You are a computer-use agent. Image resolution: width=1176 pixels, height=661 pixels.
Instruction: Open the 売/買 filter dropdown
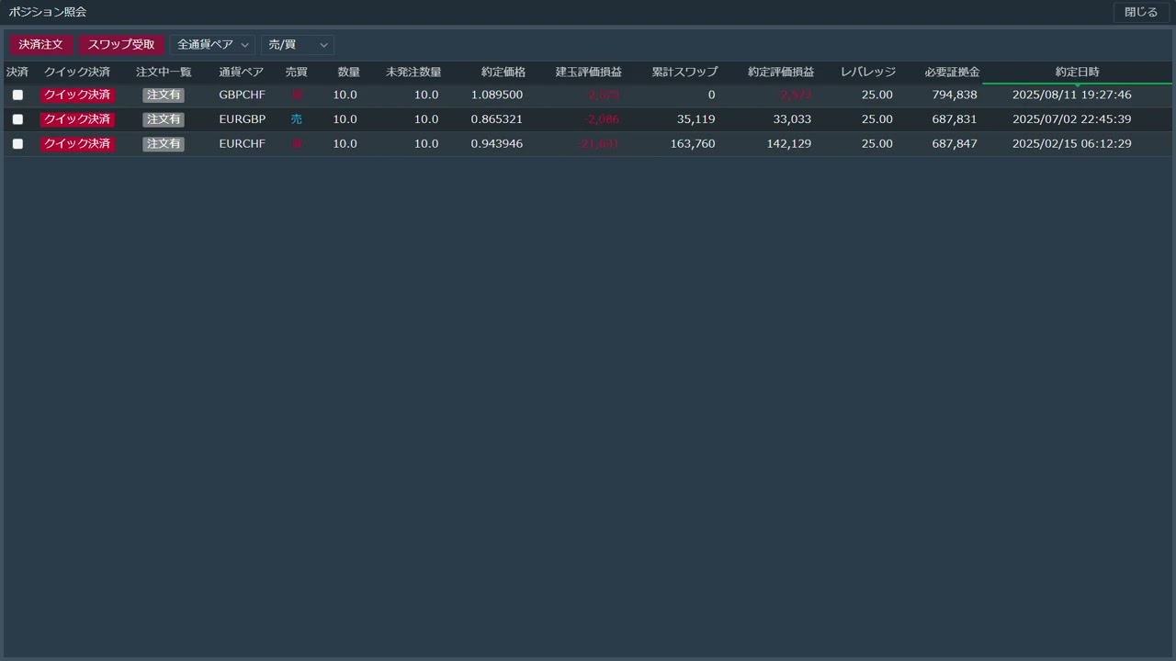coord(298,45)
